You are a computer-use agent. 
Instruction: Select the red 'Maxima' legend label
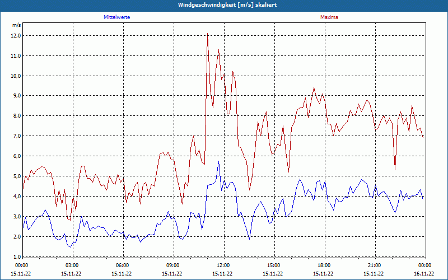point(329,17)
